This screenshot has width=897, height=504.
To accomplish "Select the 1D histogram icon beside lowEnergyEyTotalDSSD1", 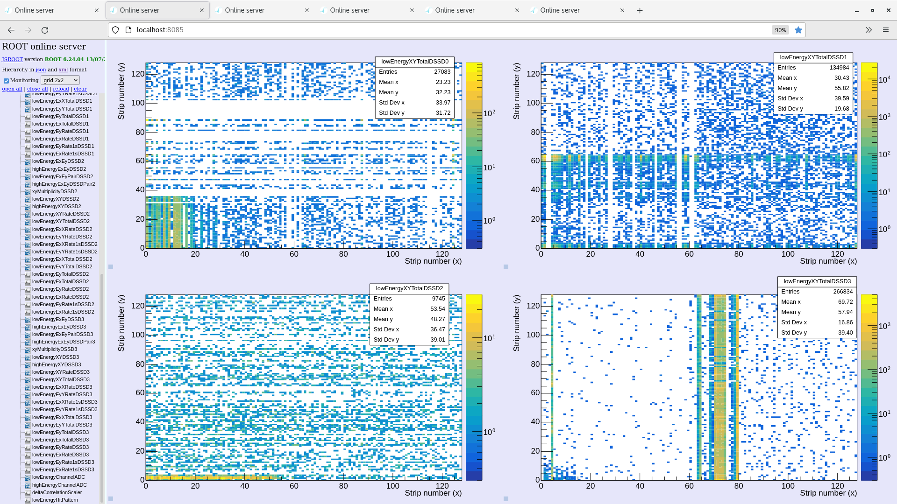I will [27, 116].
